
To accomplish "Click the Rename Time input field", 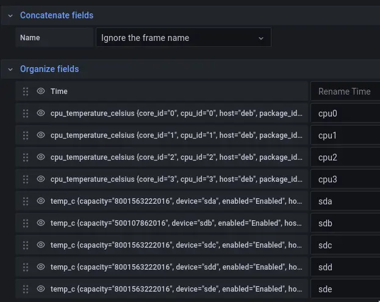I will 345,92.
